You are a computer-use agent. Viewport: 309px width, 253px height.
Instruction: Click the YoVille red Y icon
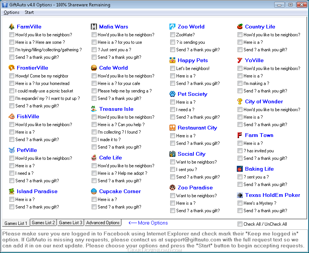(x=240, y=60)
